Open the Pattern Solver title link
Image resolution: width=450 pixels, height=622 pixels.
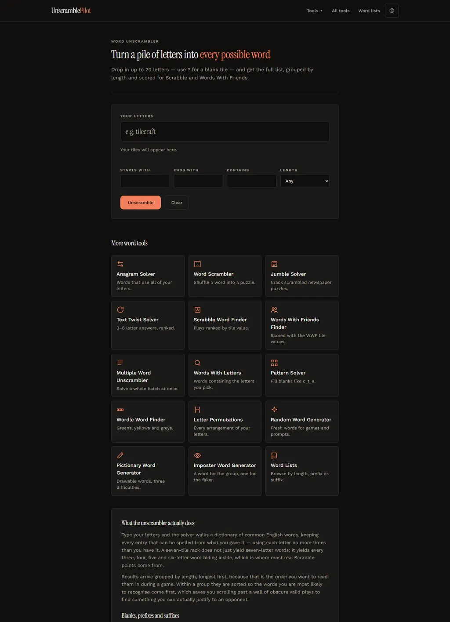point(288,373)
